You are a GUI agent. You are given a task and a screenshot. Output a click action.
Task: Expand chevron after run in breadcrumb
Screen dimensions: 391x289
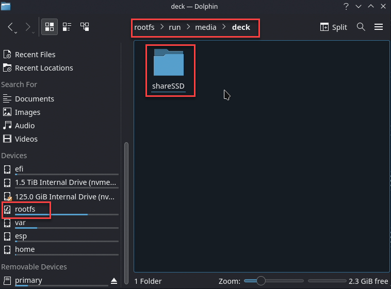point(188,27)
